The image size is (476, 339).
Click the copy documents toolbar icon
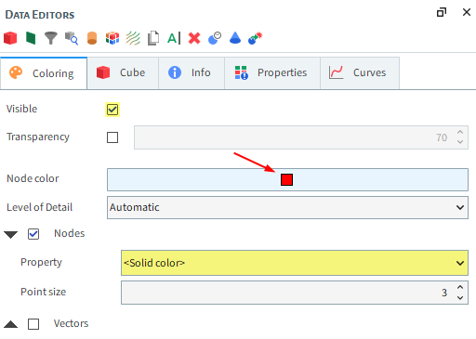tap(153, 38)
